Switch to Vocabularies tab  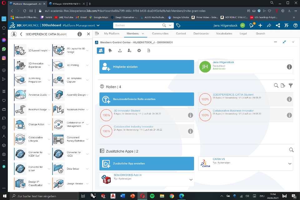tap(224, 33)
